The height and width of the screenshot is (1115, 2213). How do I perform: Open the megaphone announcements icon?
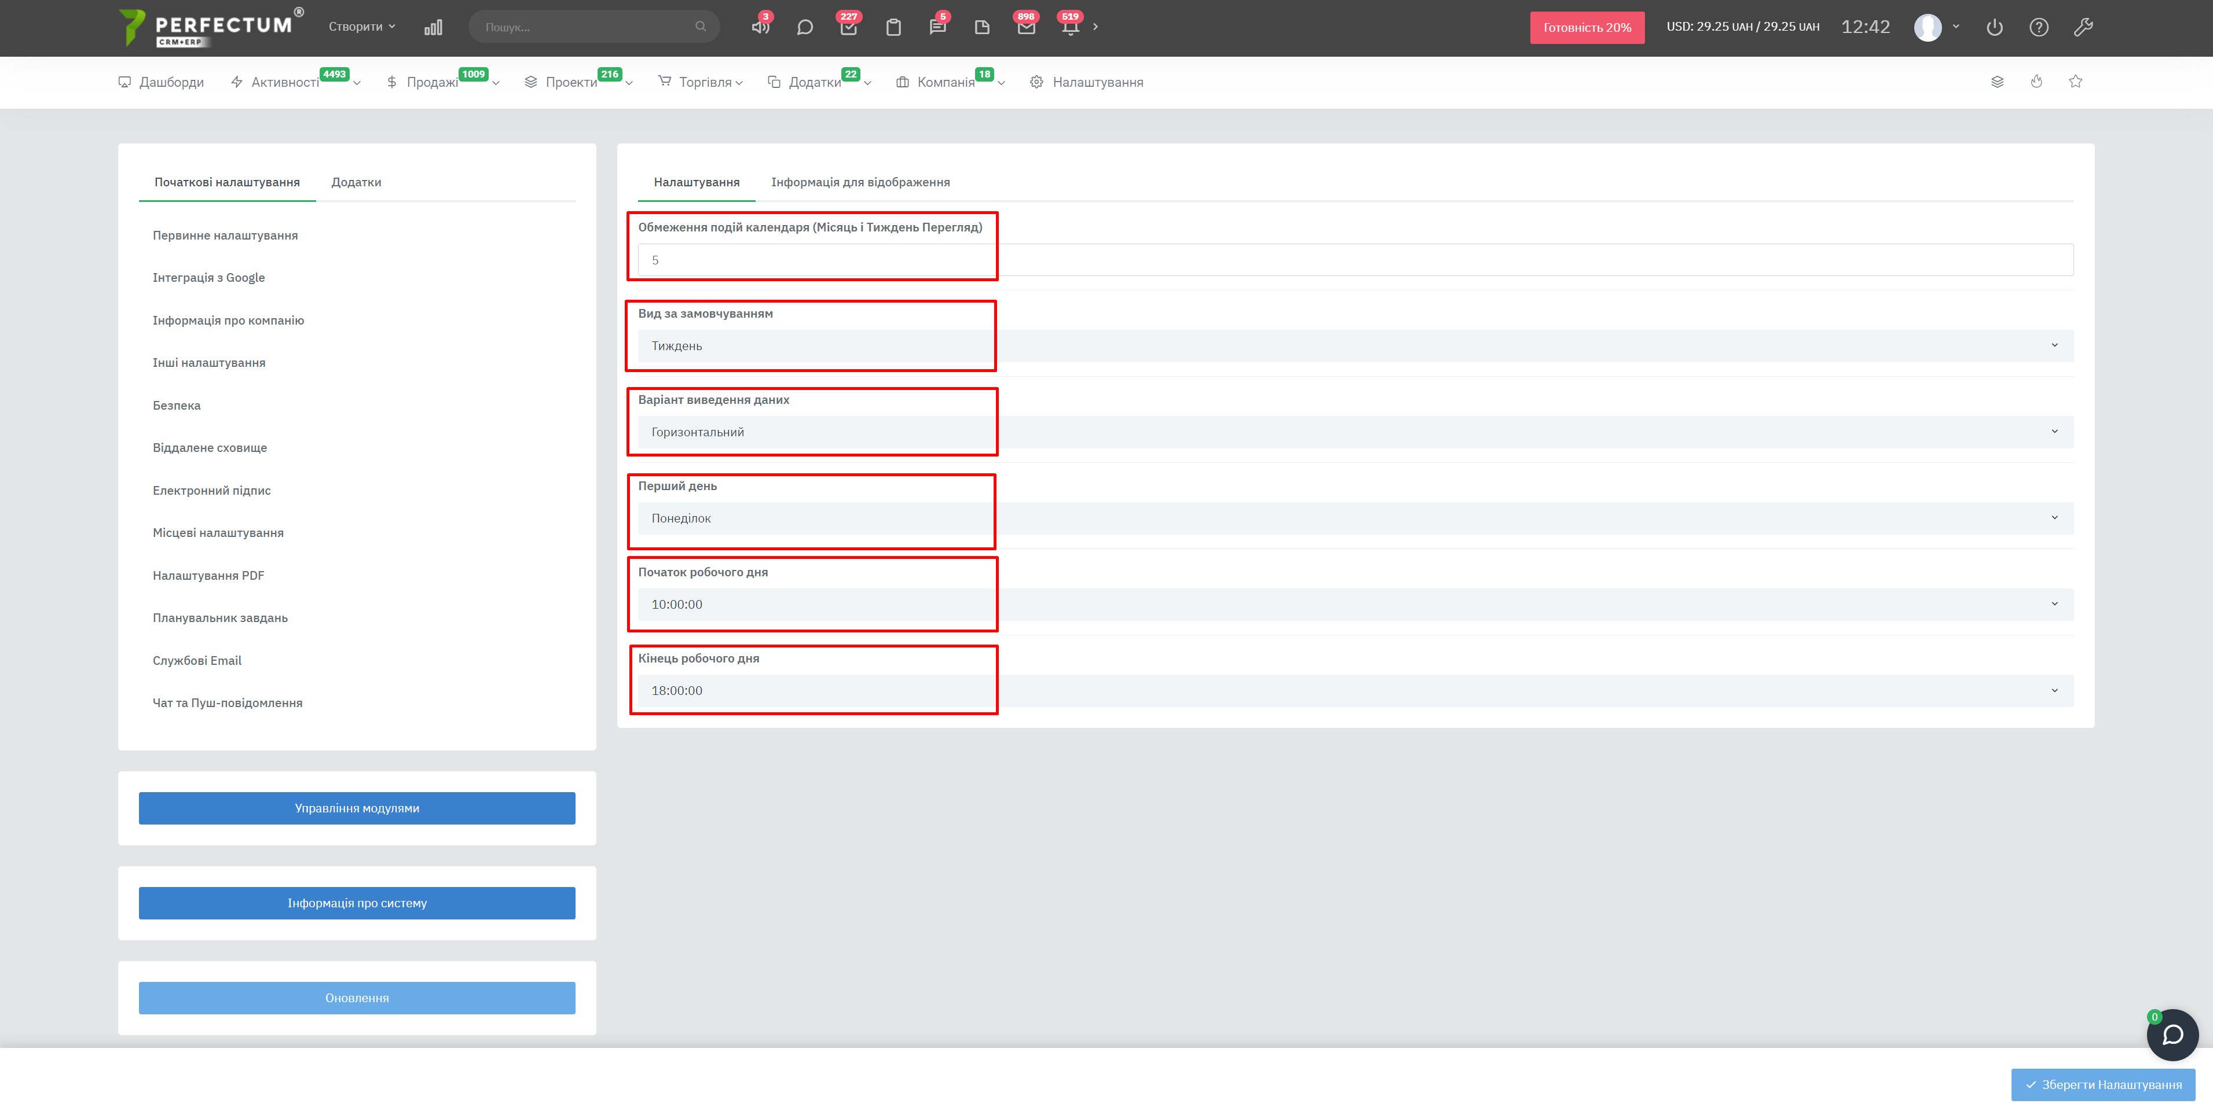tap(760, 27)
